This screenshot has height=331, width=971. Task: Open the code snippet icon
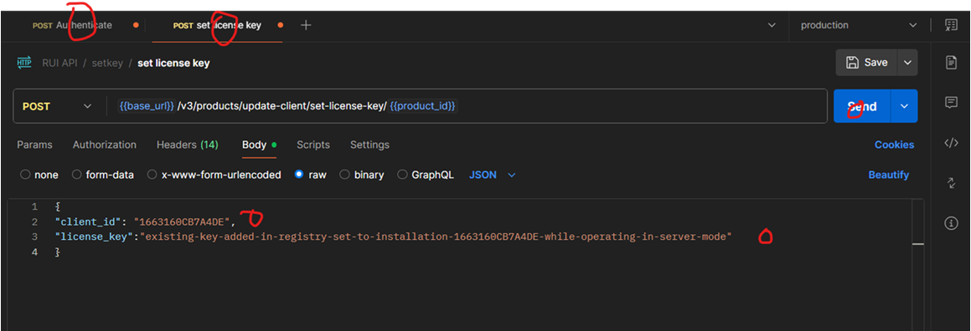[x=951, y=143]
